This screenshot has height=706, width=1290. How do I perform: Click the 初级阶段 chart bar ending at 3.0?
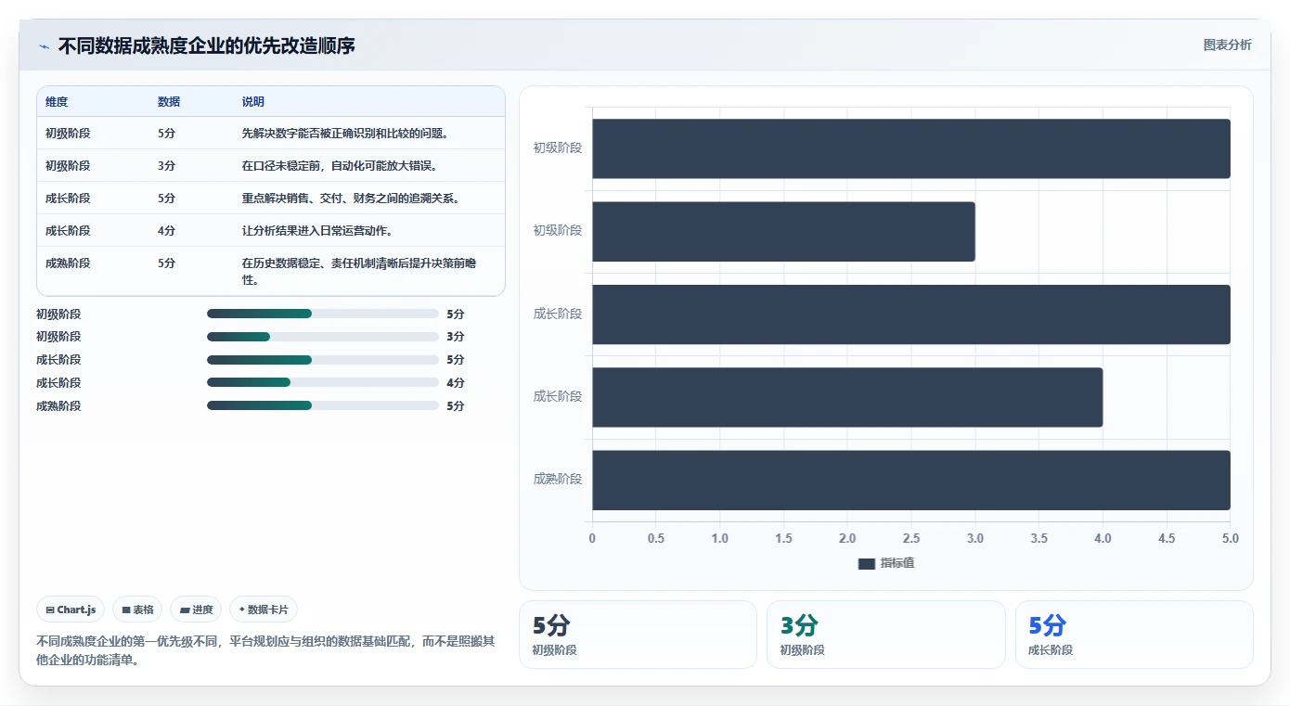point(783,231)
